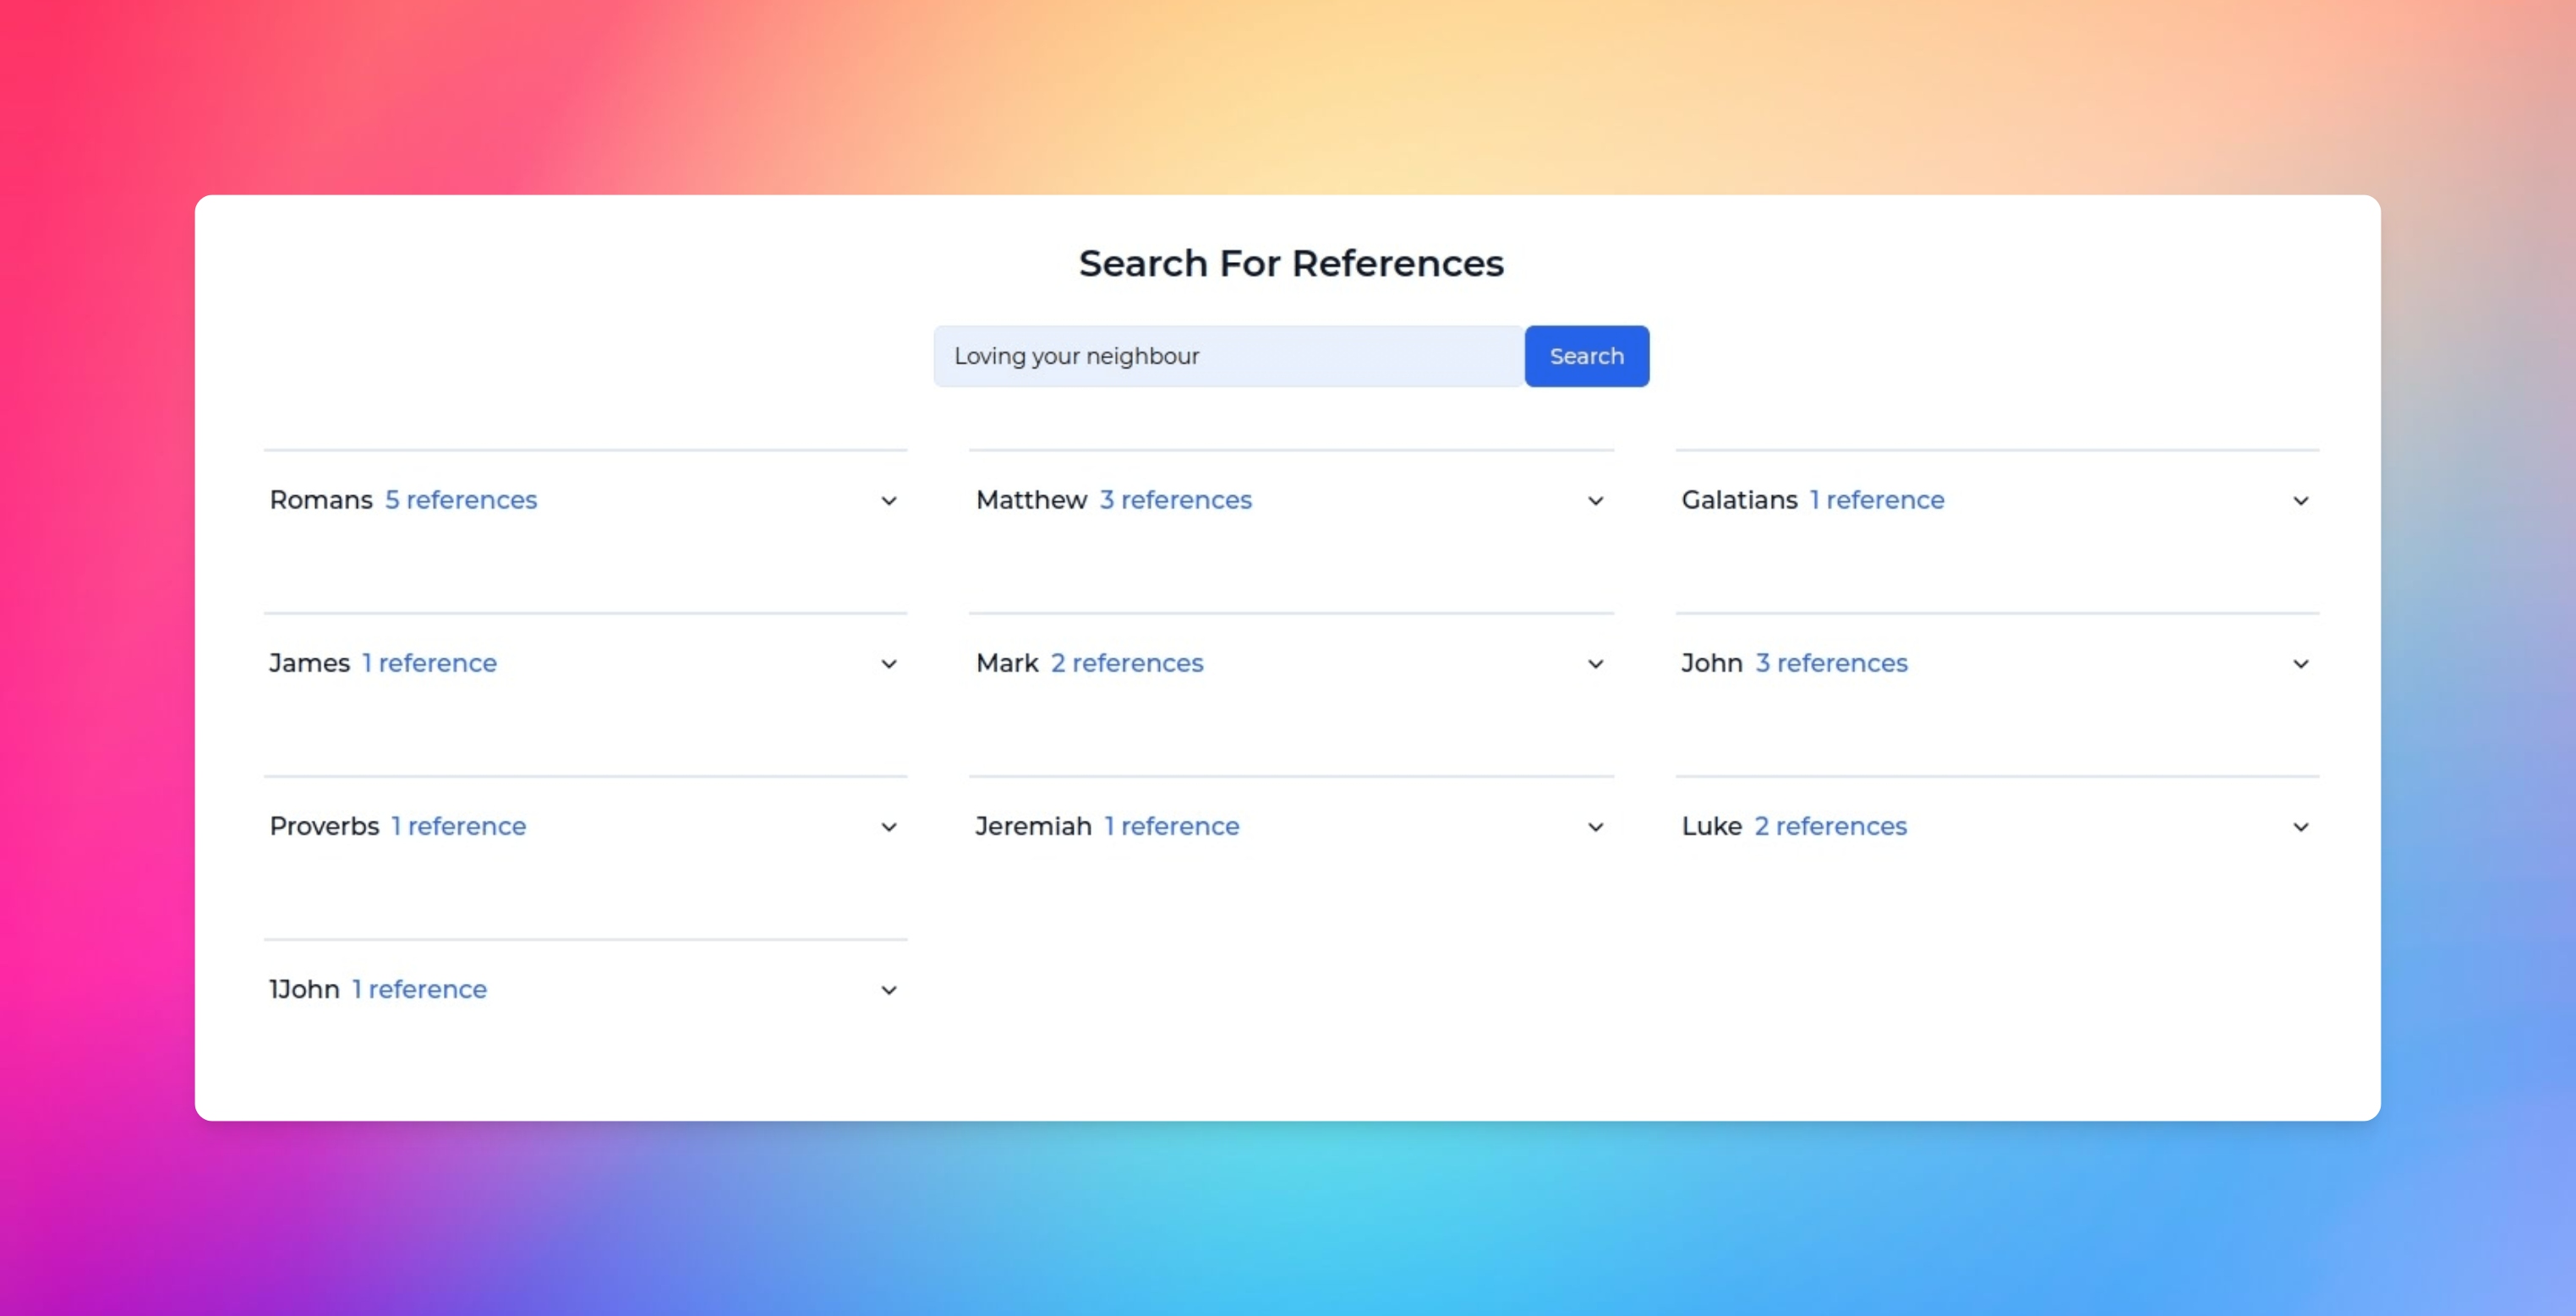Click the Search button

1586,356
